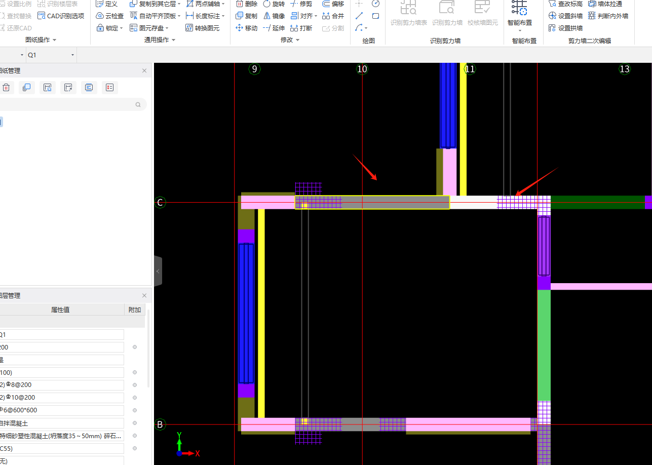Click the Q1 property value field
Viewport: 652px width, 465px height.
click(x=62, y=334)
